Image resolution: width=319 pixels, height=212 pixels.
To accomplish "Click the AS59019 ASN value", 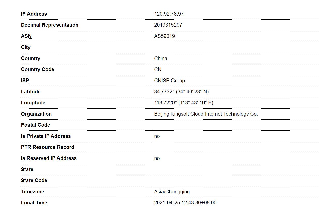I will 164,36.
